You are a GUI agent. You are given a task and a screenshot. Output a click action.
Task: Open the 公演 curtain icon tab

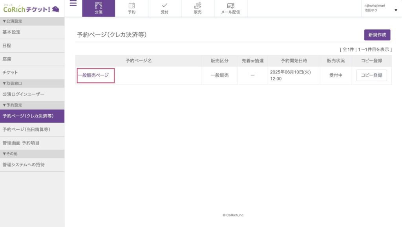point(99,8)
